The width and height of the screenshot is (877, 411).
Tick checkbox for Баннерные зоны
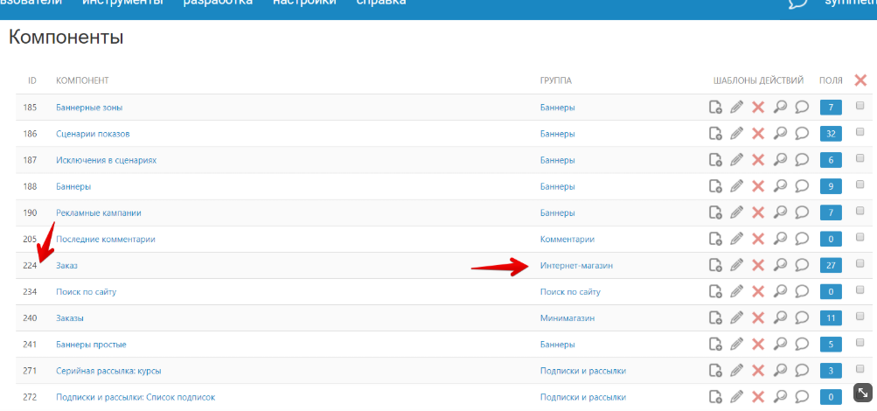(x=860, y=105)
